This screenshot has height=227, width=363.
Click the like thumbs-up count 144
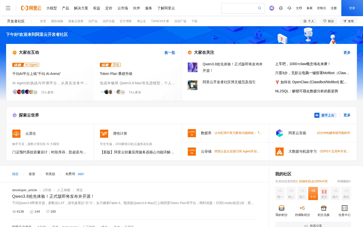[x=35, y=212]
